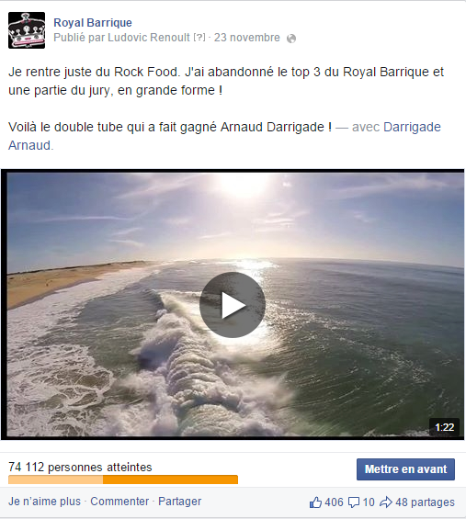
Task: Click the Partager link
Action: [179, 502]
